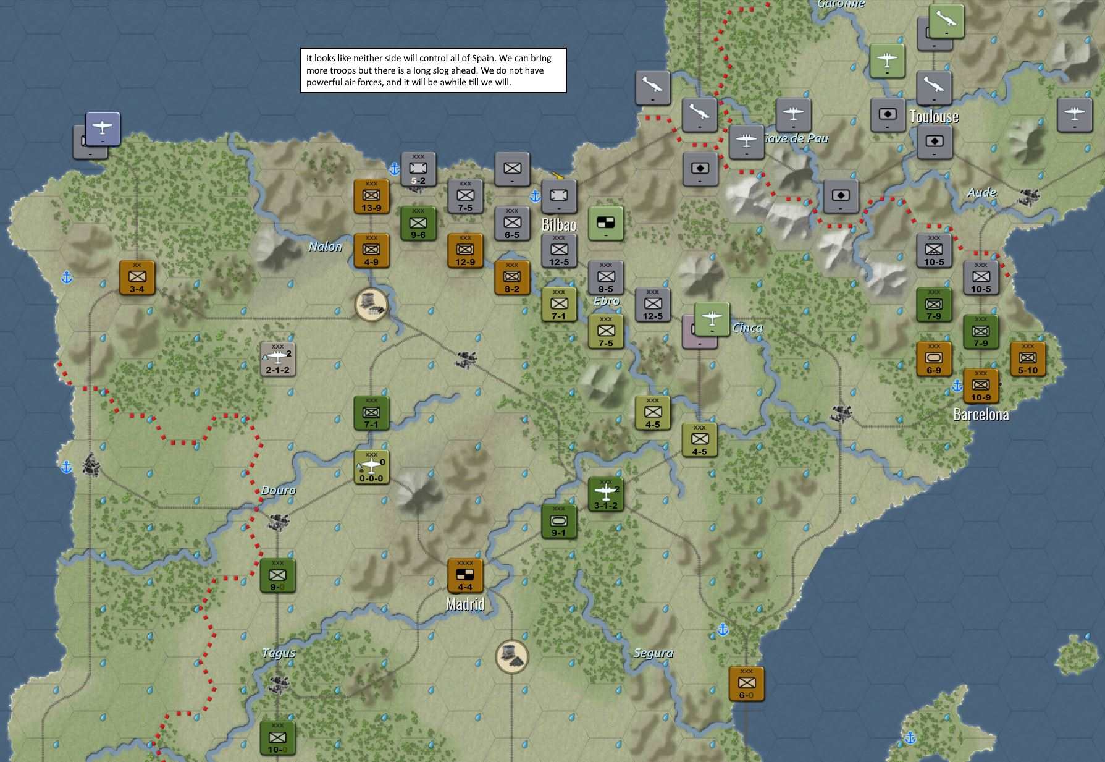
Task: Click the gray 6-5 infantry counter
Action: 512,223
